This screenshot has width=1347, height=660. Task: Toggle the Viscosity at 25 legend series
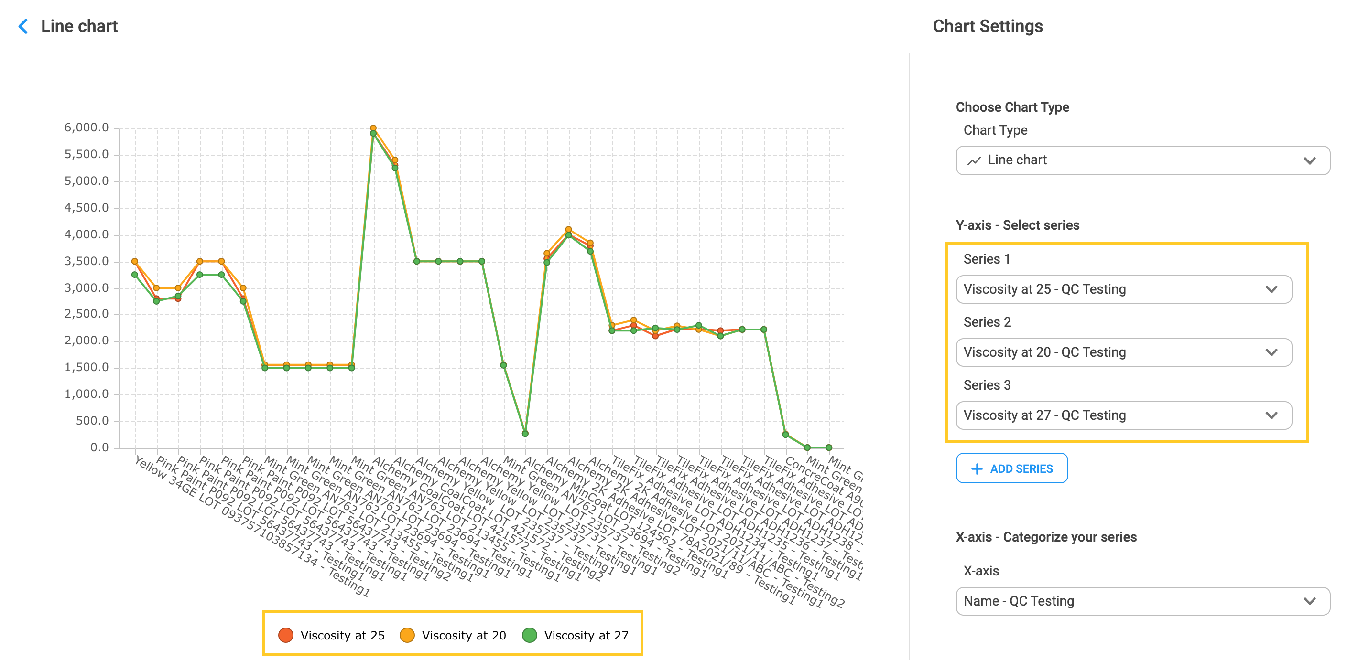tap(343, 635)
